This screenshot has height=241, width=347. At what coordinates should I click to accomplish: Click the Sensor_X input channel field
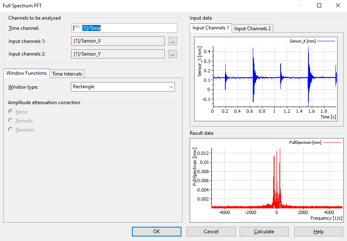pos(118,41)
